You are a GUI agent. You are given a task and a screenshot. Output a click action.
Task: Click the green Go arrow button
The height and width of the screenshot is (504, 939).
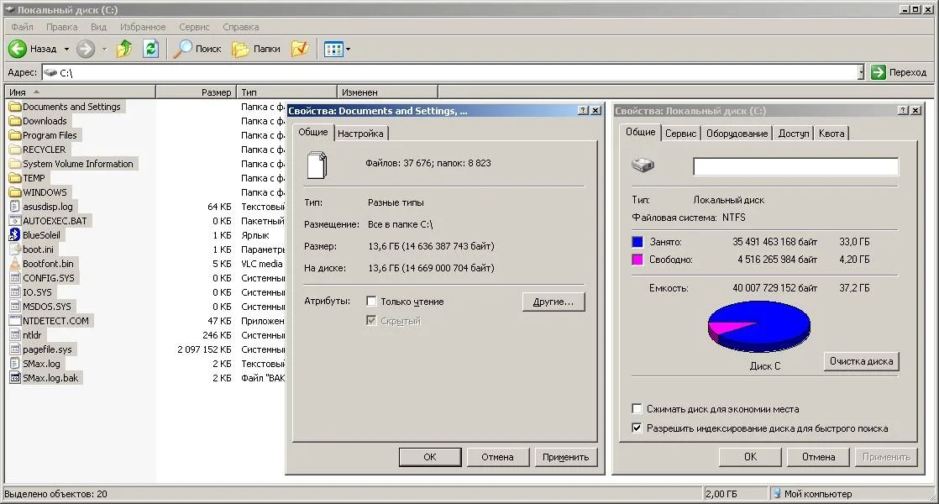point(878,72)
